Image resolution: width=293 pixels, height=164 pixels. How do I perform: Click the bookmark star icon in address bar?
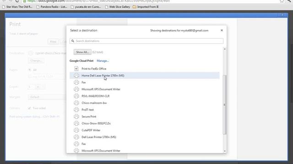(x=282, y=1)
